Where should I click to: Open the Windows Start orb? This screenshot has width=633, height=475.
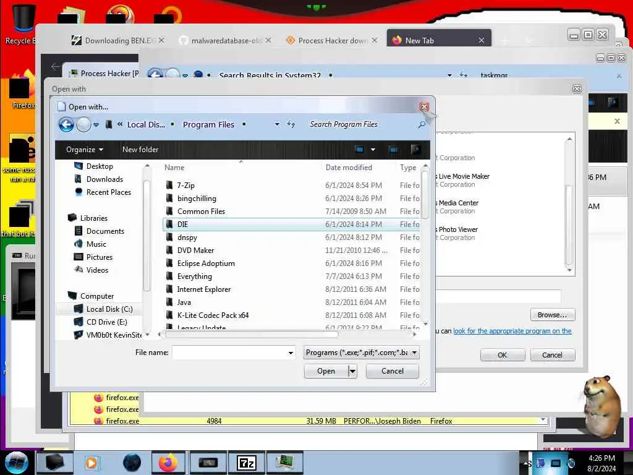(x=16, y=463)
